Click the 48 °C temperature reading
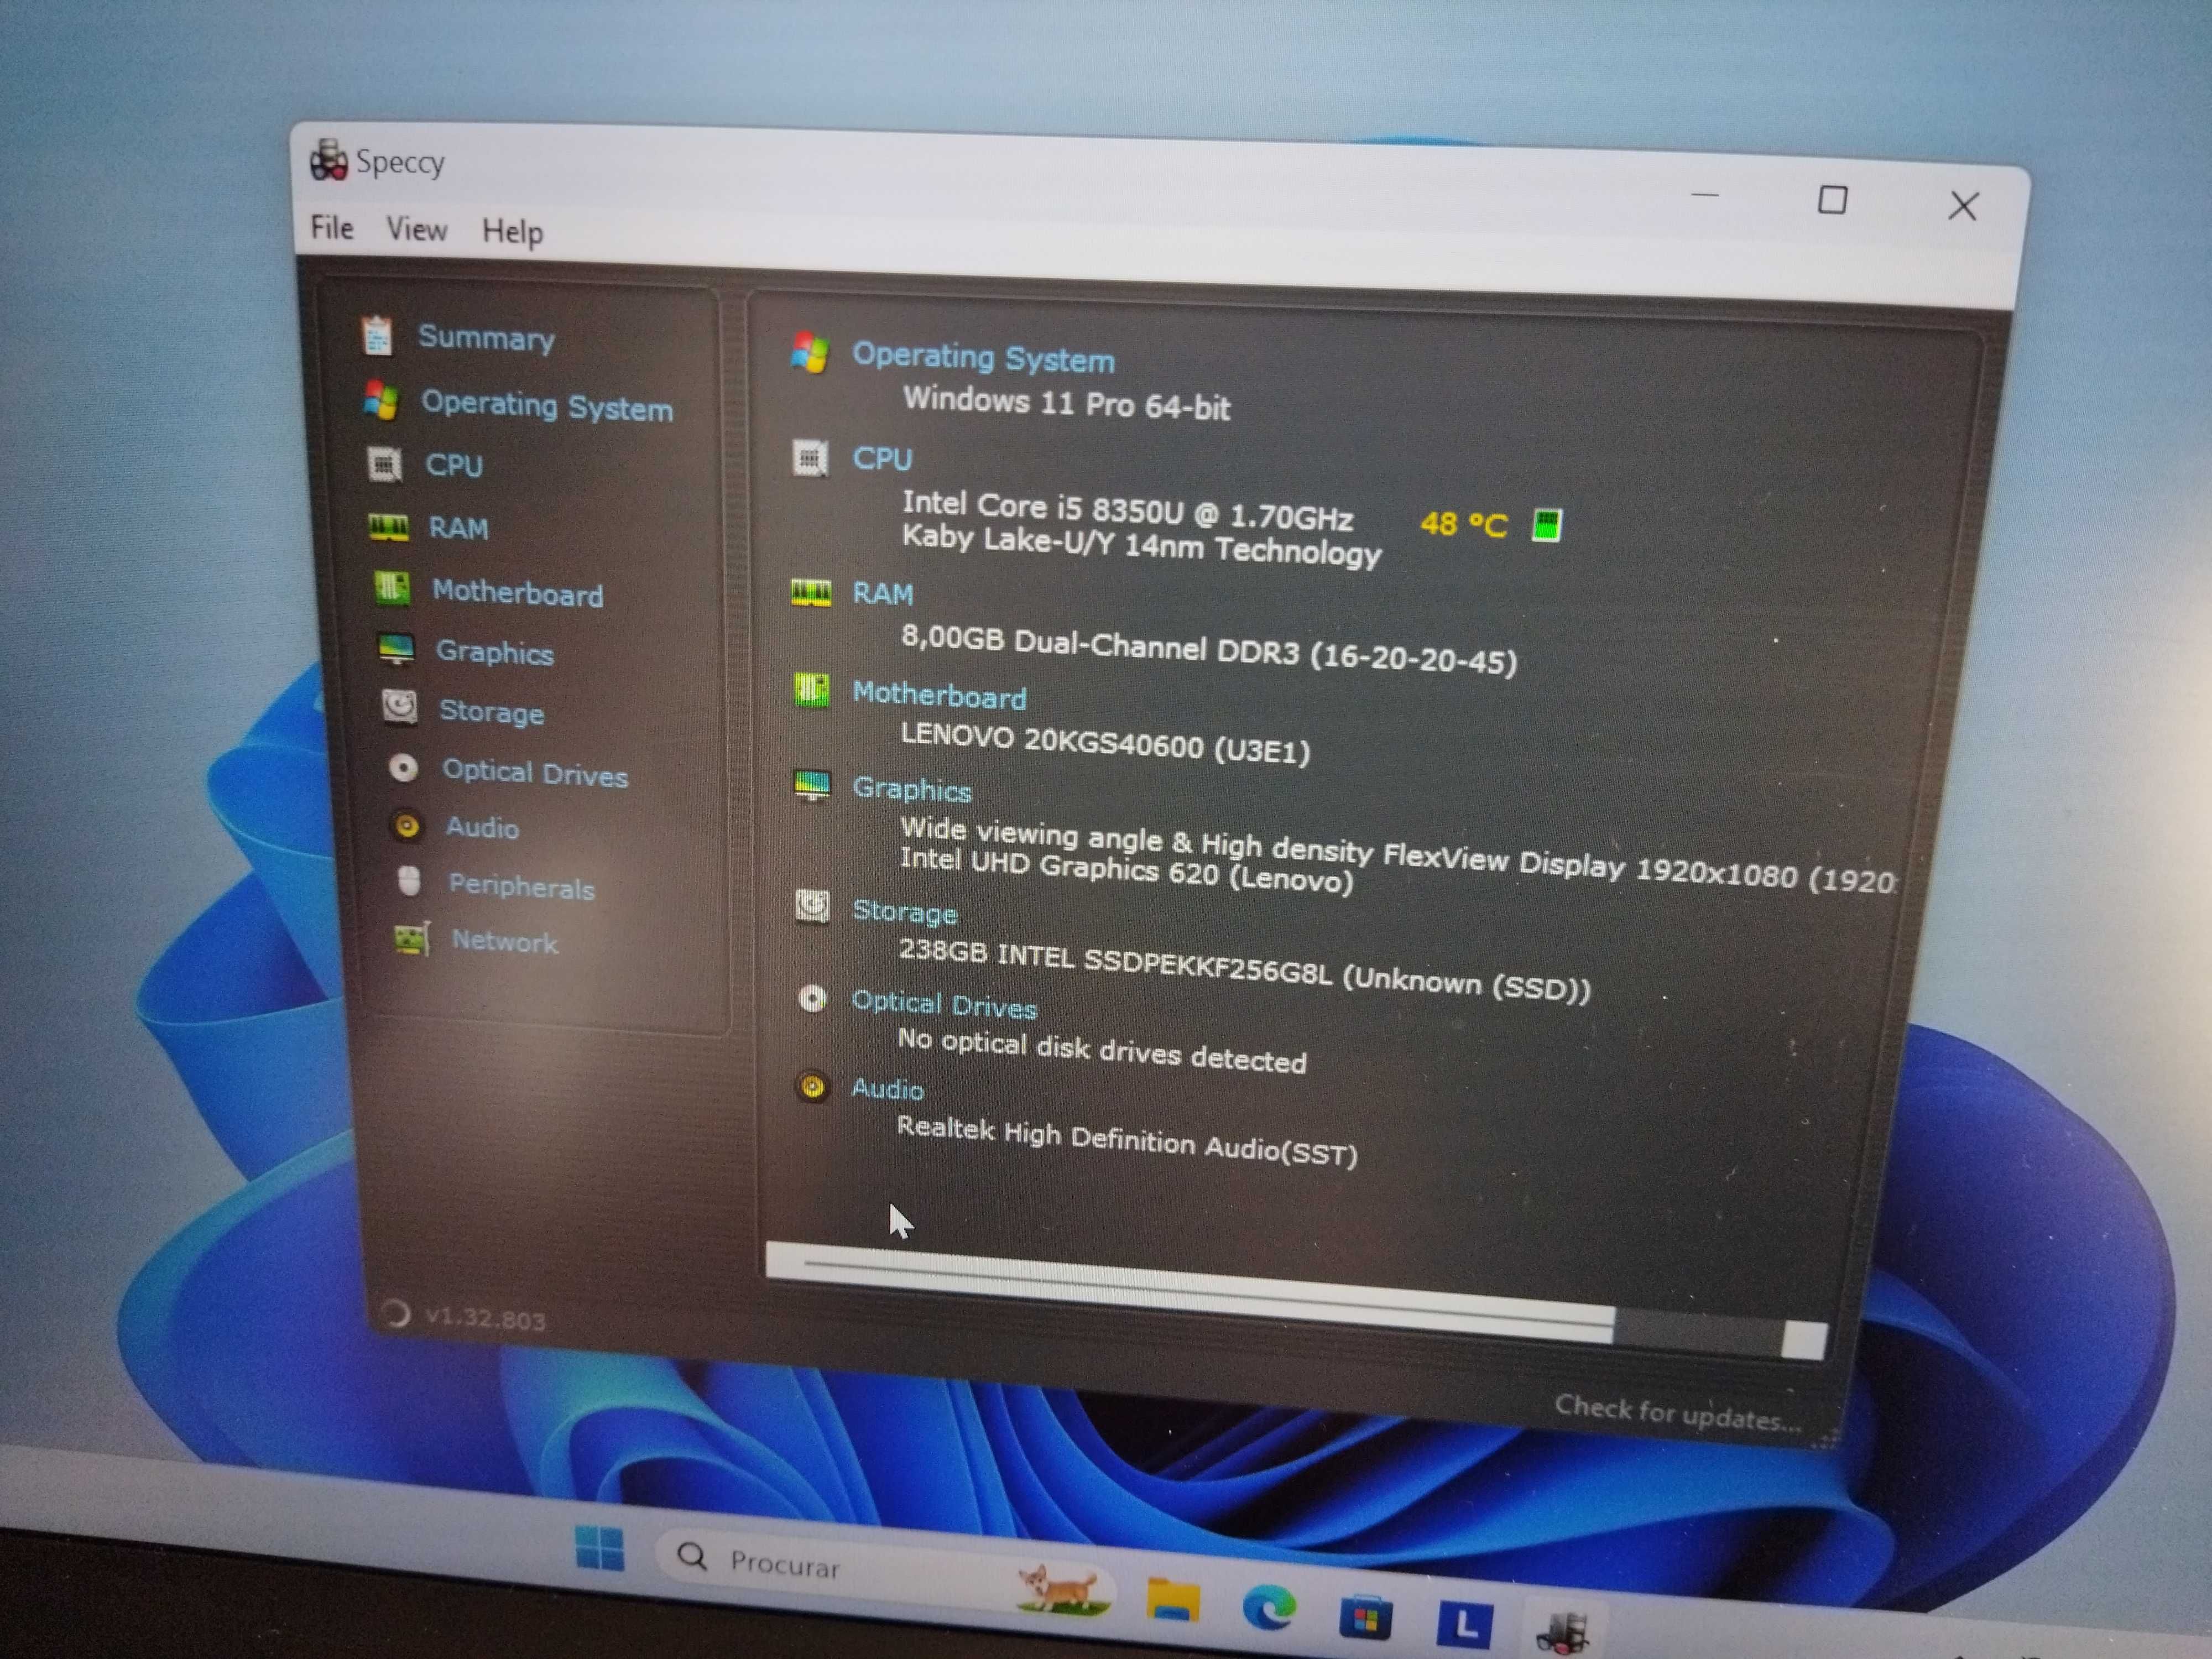 point(1463,524)
